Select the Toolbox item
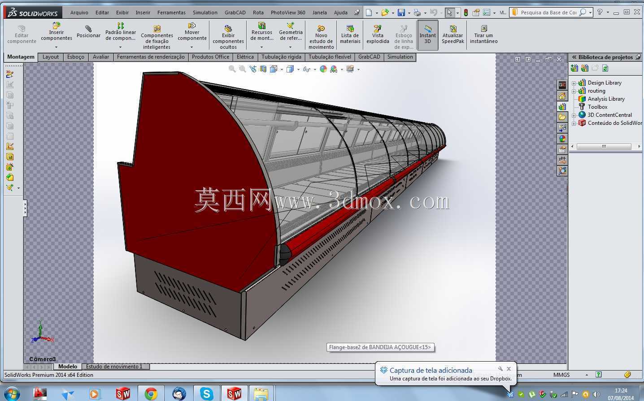This screenshot has width=644, height=401. pos(597,107)
